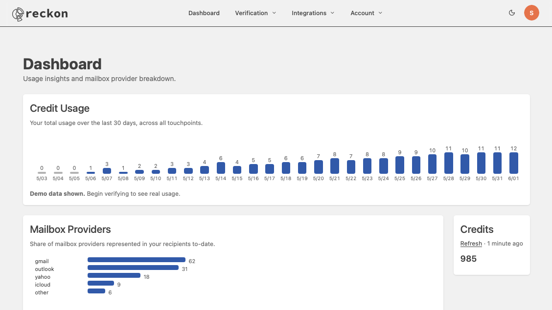Click the yahoo provider bar
Viewport: 552px width, 310px height.
pyautogui.click(x=114, y=275)
